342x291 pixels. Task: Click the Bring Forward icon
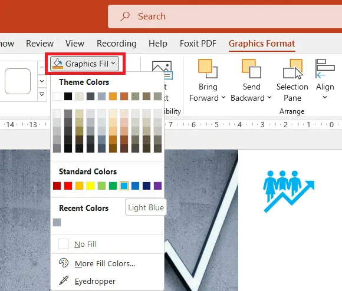pos(208,68)
